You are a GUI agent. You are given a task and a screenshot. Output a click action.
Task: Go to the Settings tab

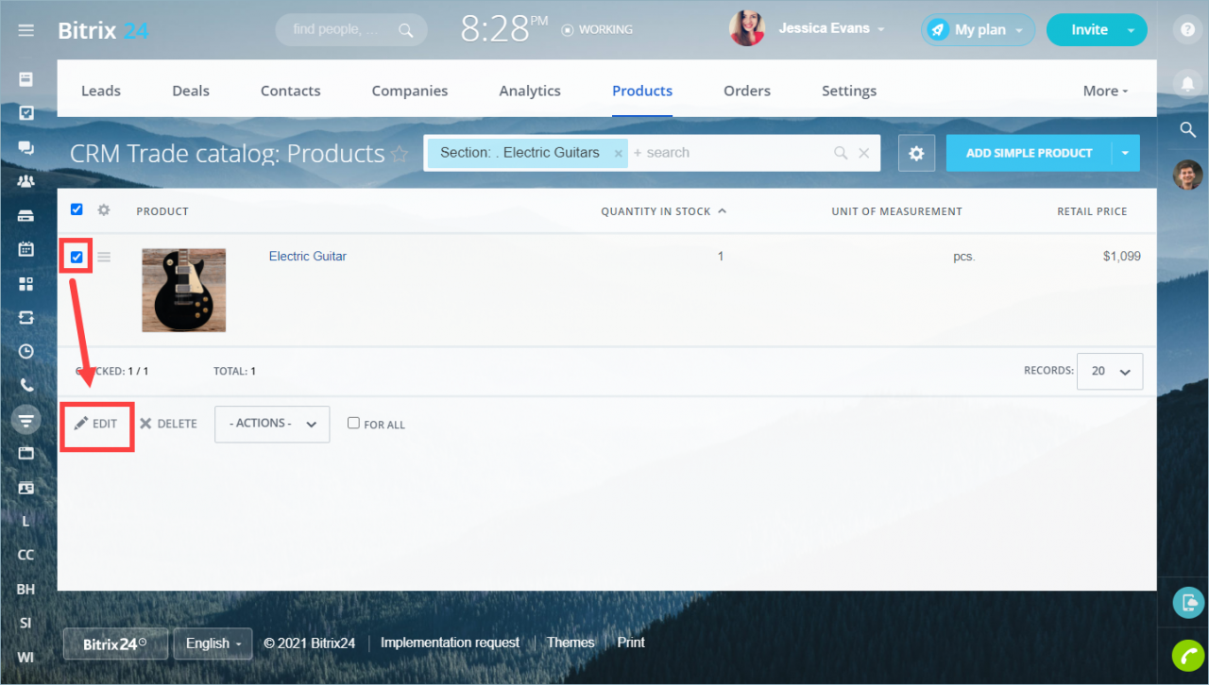(849, 91)
